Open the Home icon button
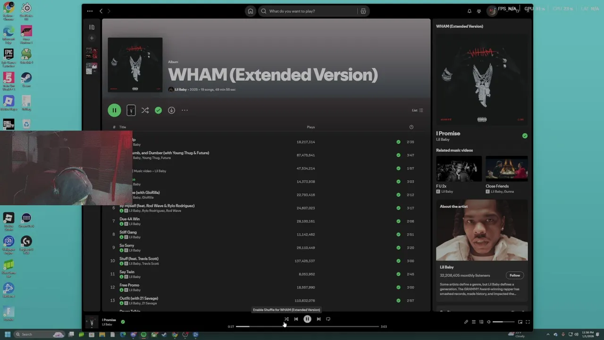The height and width of the screenshot is (340, 604). pos(251,11)
